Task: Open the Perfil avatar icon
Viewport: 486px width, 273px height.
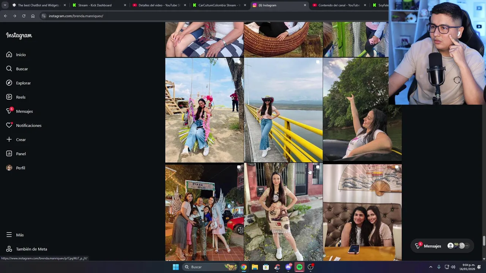Action: pos(9,168)
